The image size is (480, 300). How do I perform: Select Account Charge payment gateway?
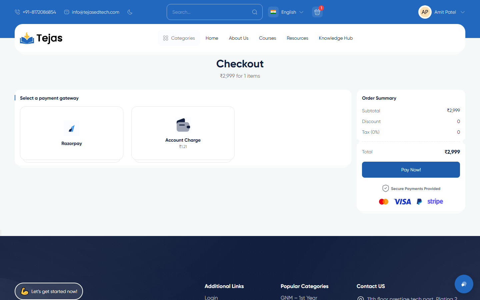183,133
